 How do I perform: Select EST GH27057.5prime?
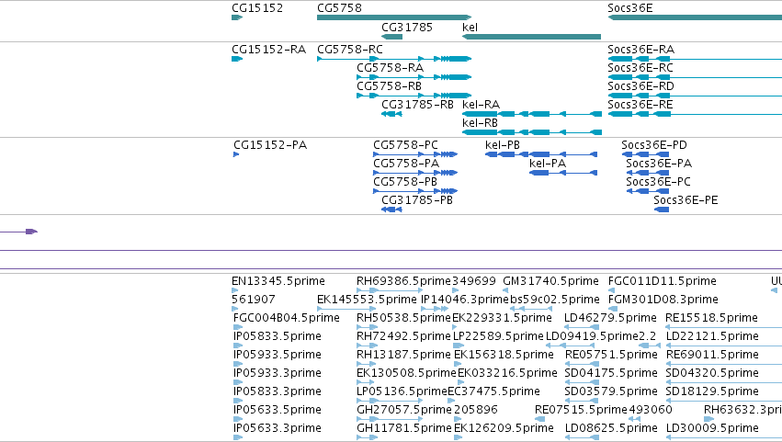coord(404,411)
